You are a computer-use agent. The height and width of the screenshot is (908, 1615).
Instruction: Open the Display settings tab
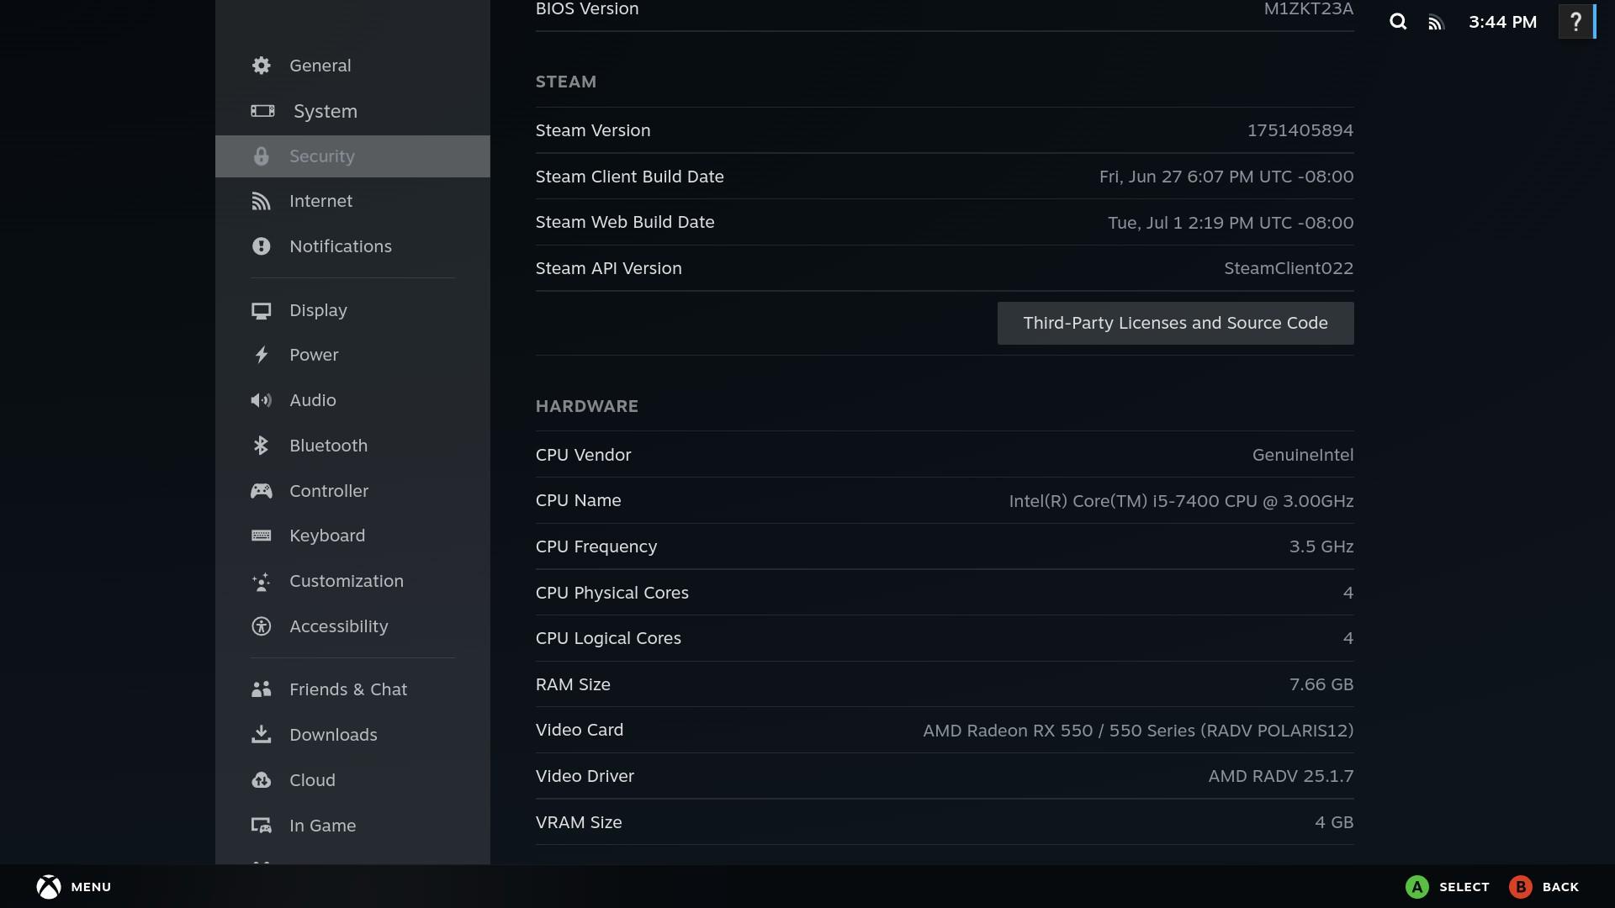pos(352,310)
